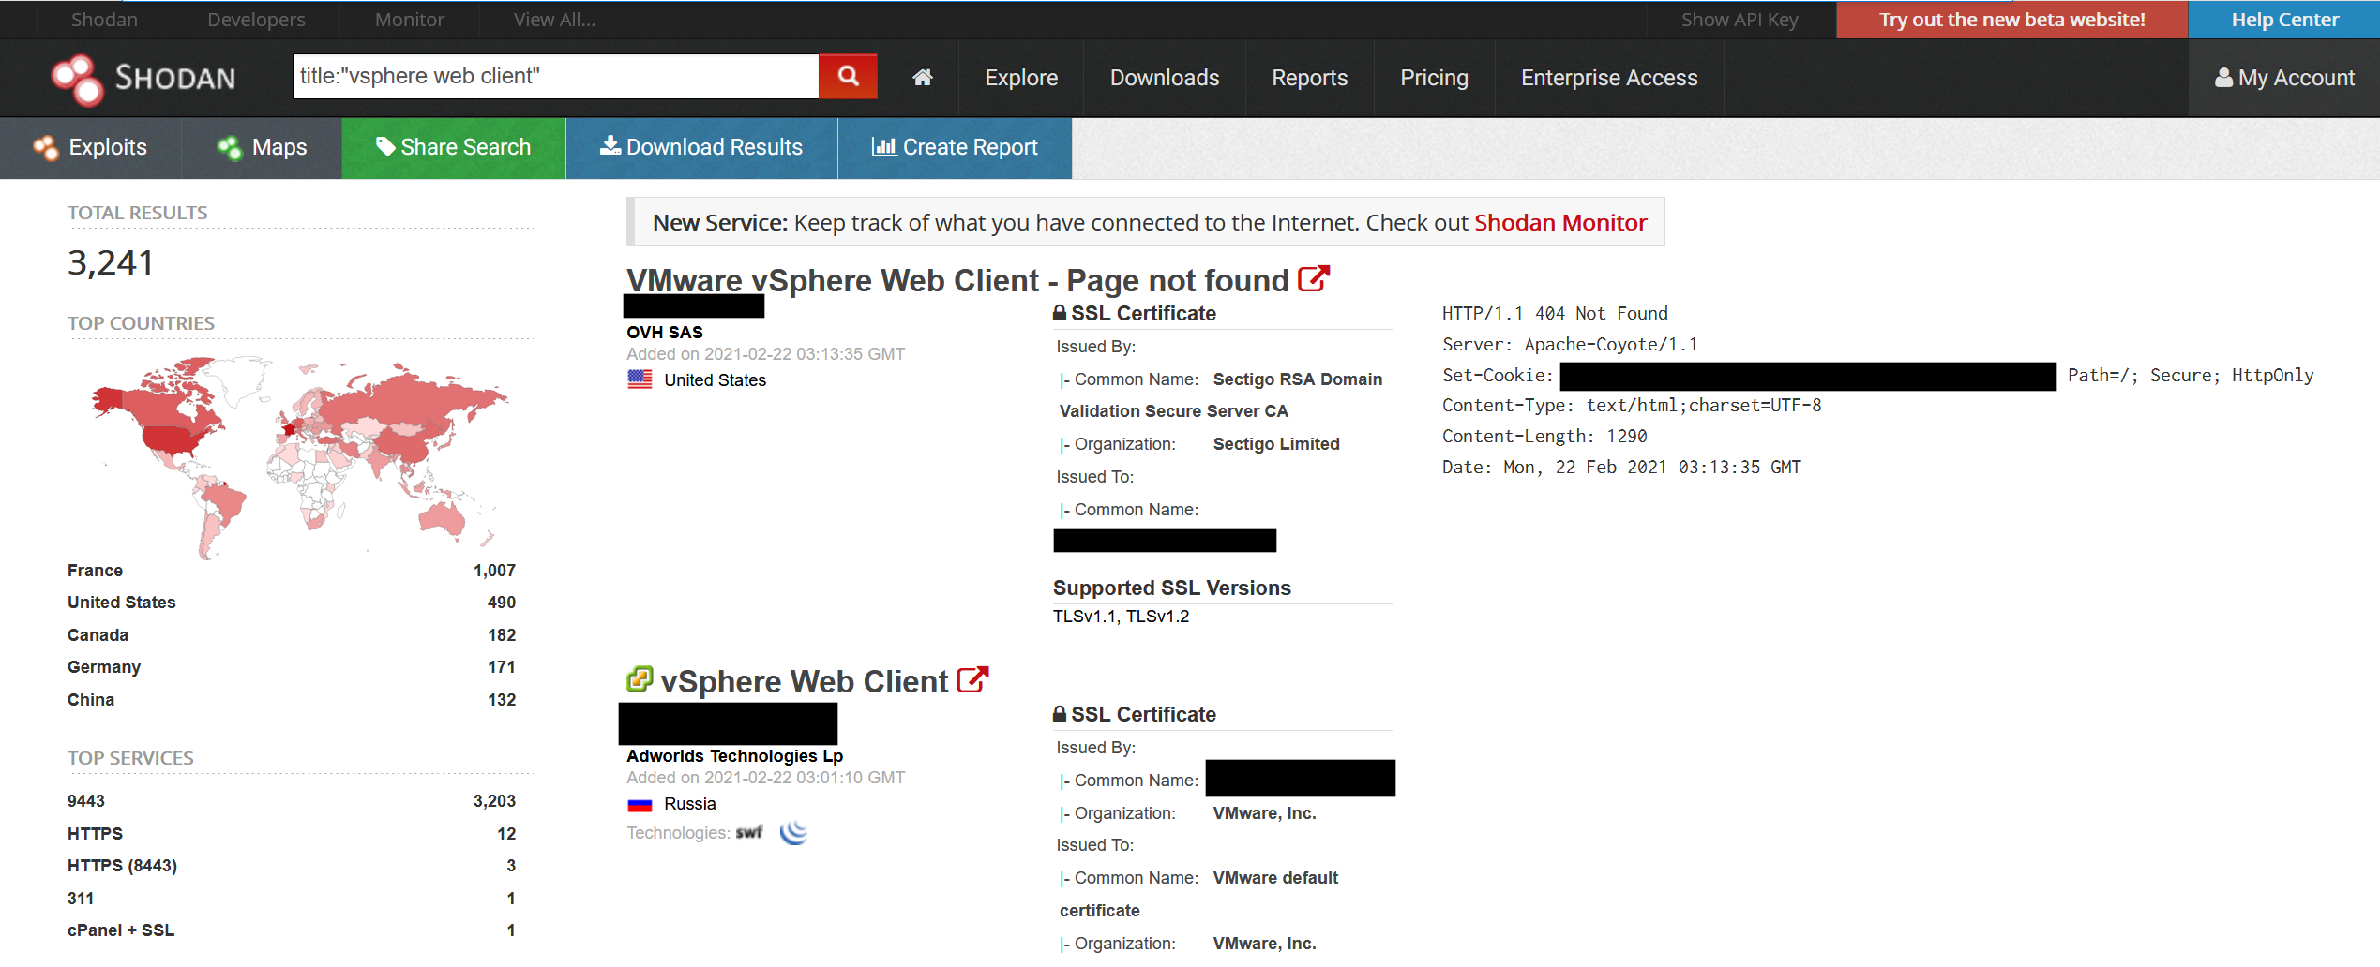Viewport: 2380px width, 967px height.
Task: Filter by United States in Top Countries
Action: coord(121,603)
